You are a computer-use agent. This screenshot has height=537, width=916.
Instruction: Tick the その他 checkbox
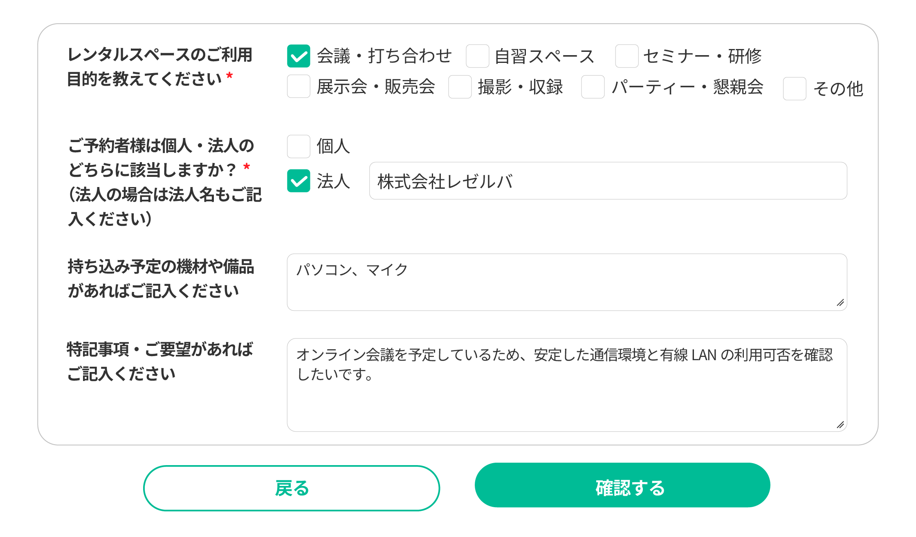click(x=794, y=89)
